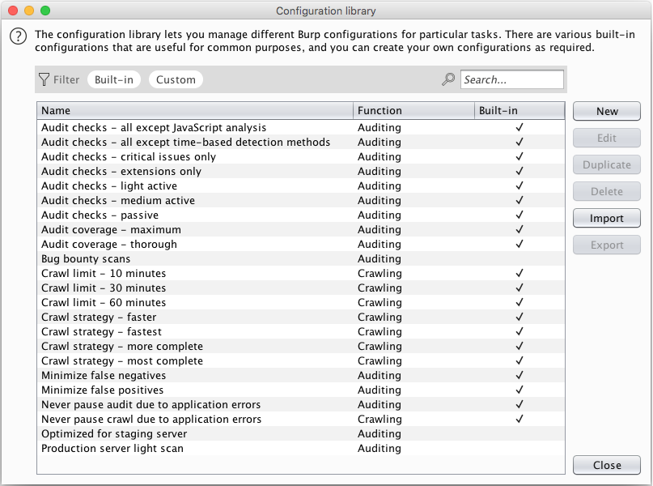Select 'Crawl limit – 60 minutes' row
The image size is (653, 486).
pyautogui.click(x=301, y=303)
